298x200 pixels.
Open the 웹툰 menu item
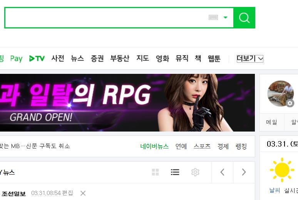pos(214,58)
